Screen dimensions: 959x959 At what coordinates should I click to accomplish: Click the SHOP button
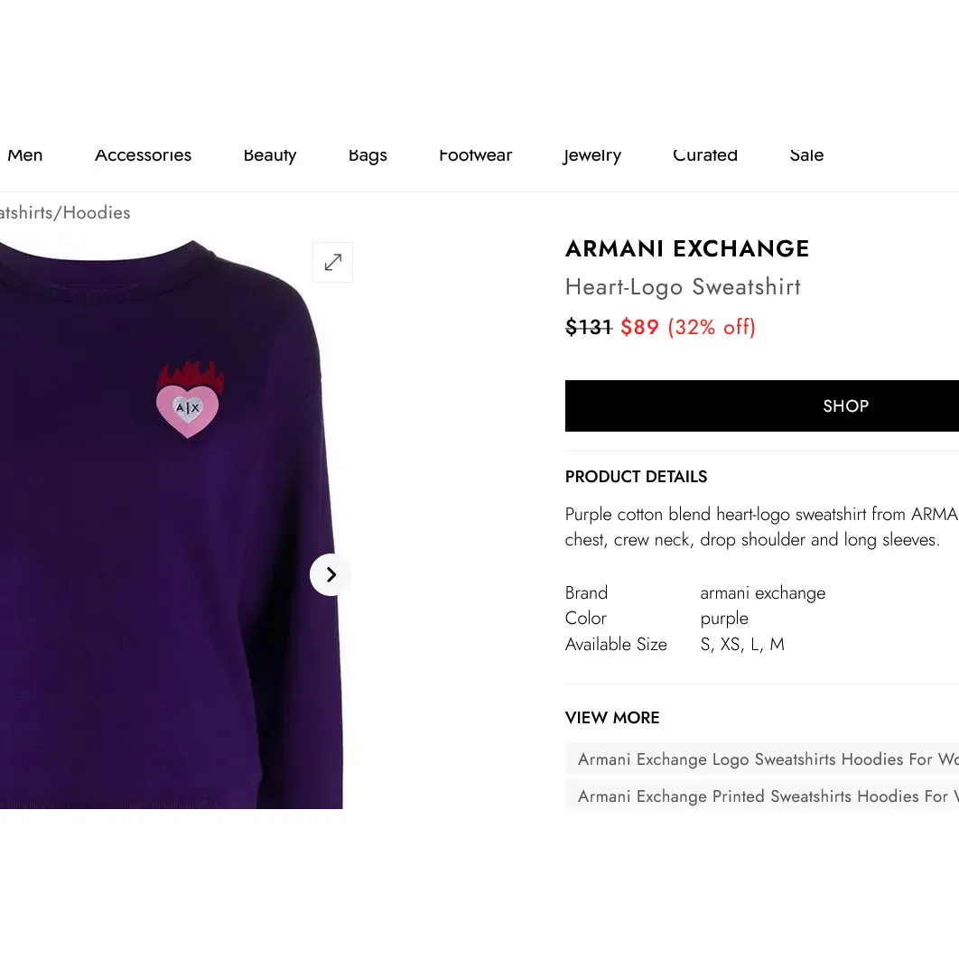pos(845,405)
